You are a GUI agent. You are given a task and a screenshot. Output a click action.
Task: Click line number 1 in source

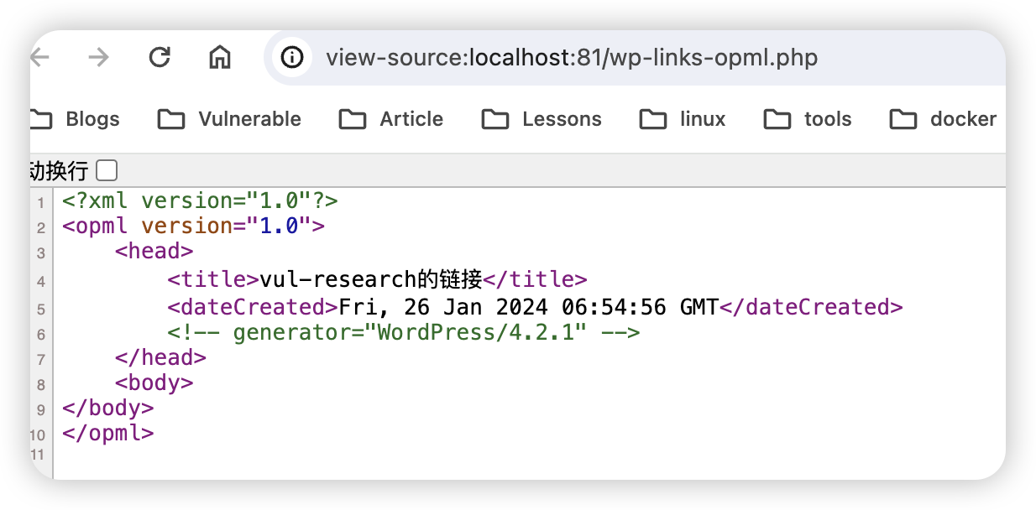click(x=40, y=203)
